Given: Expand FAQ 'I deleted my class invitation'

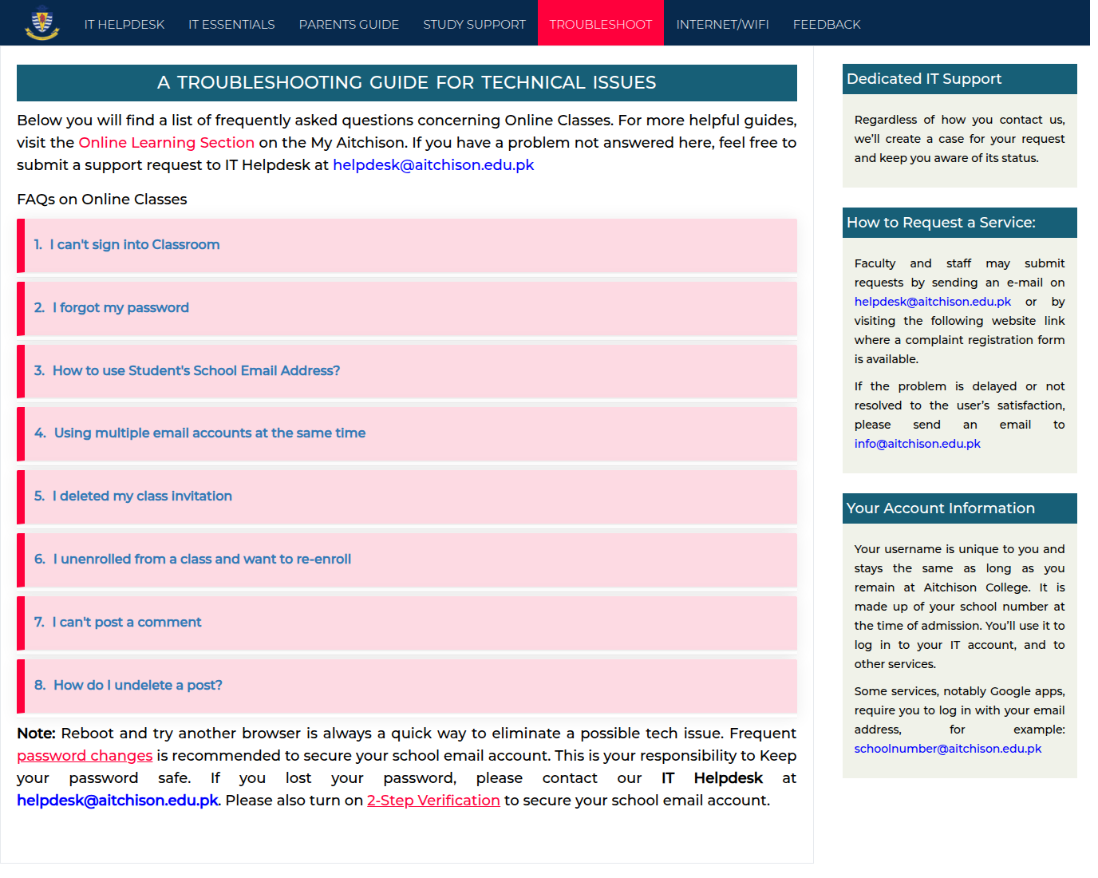Looking at the screenshot, I should [x=407, y=496].
